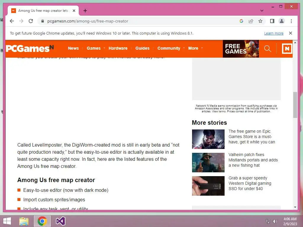The height and width of the screenshot is (227, 303).
Task: Go back using the browser back arrow
Action: (x=12, y=21)
